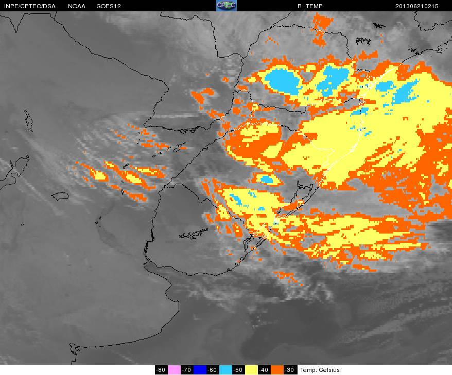The width and height of the screenshot is (452, 375).
Task: Click the -30 legend value
Action: (290, 370)
